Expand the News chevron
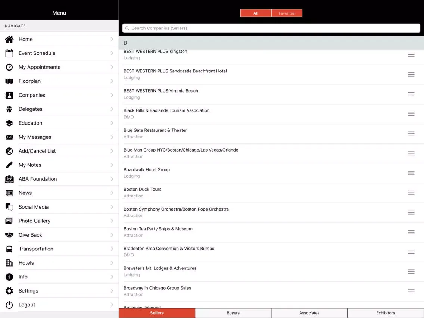Screen dimensions: 424x318 pyautogui.click(x=112, y=193)
